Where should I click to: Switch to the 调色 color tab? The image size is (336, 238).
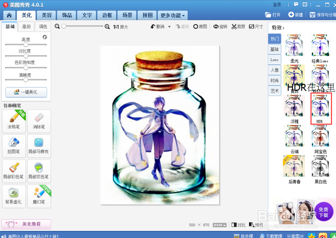(43, 27)
